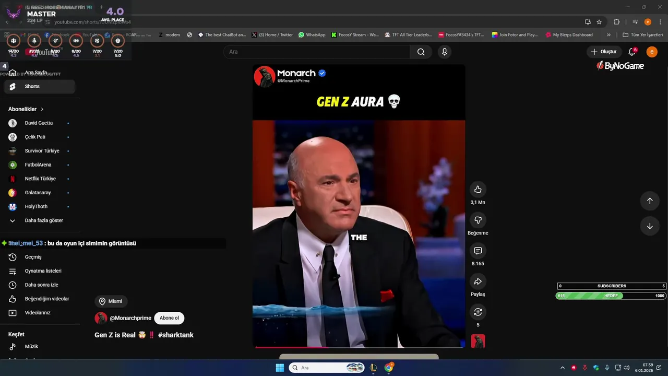Click the taskbar Ara search box

click(327, 368)
